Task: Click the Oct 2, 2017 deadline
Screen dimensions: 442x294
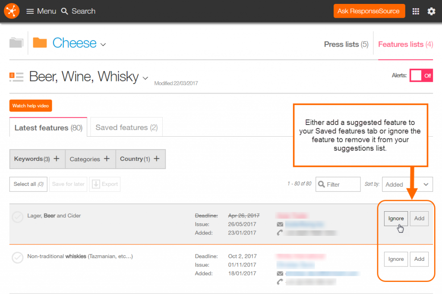Action: coord(243,256)
